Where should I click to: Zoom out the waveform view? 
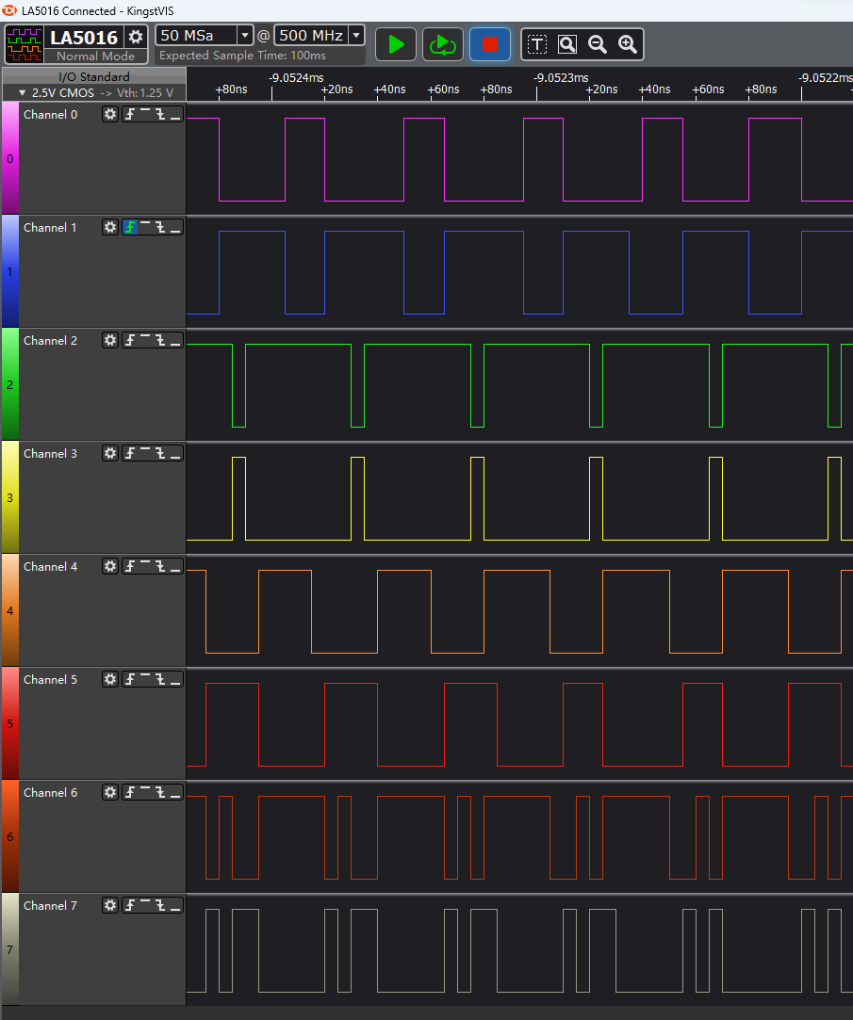598,44
